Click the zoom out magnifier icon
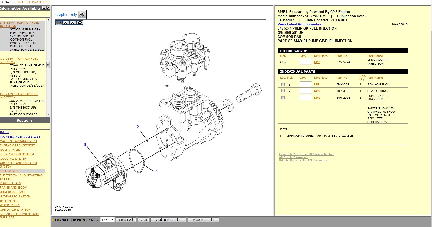Image resolution: width=432 pixels, height=227 pixels. click(x=73, y=23)
